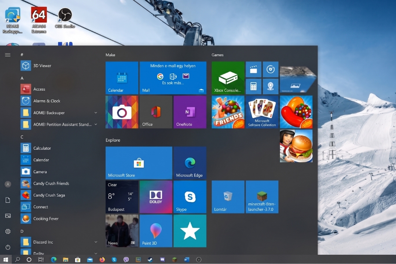Image resolution: width=396 pixels, height=264 pixels.
Task: Open Connect from the app list
Action: pos(59,207)
